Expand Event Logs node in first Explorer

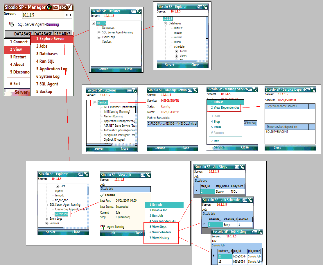(99, 37)
